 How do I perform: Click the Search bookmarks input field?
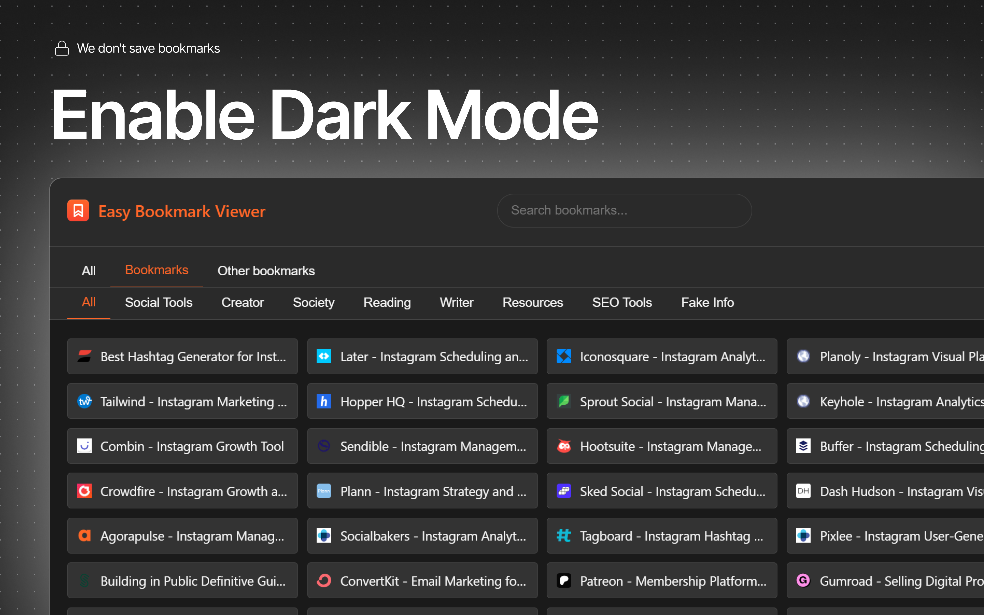tap(624, 210)
